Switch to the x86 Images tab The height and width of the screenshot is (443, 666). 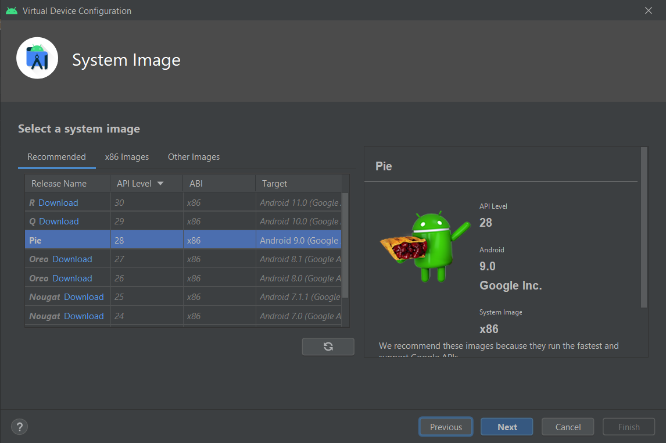(x=127, y=157)
